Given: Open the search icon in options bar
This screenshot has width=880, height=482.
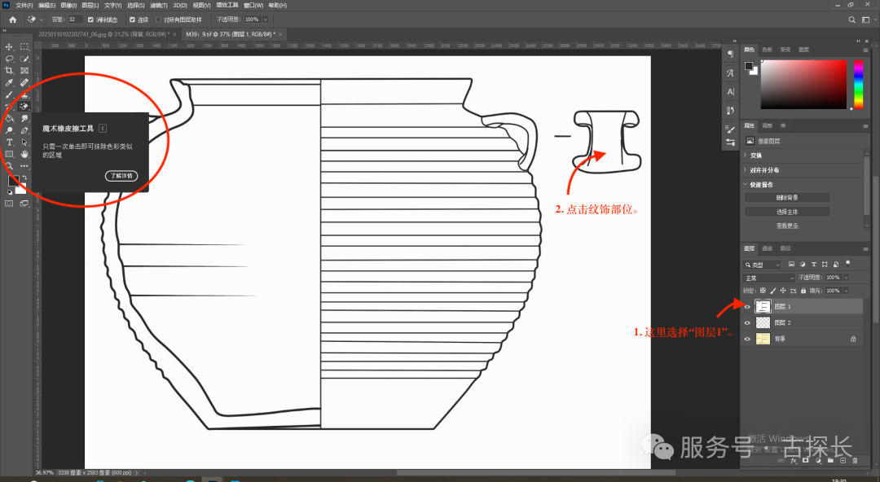Looking at the screenshot, I should pos(851,20).
